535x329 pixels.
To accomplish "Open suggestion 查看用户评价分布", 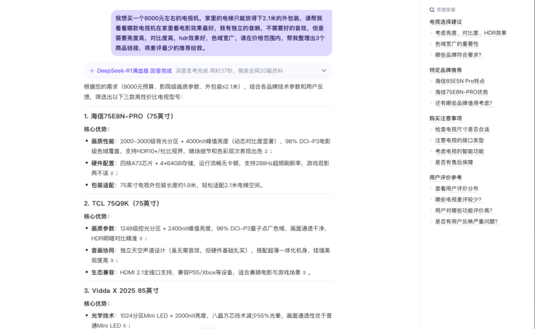I will pyautogui.click(x=457, y=188).
